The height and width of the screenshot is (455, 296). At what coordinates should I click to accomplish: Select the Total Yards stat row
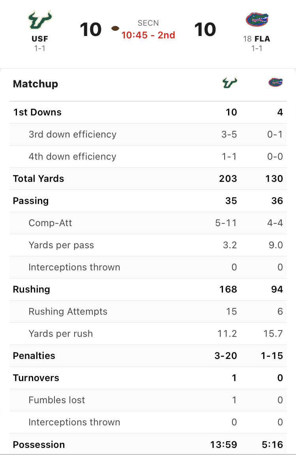pos(148,179)
